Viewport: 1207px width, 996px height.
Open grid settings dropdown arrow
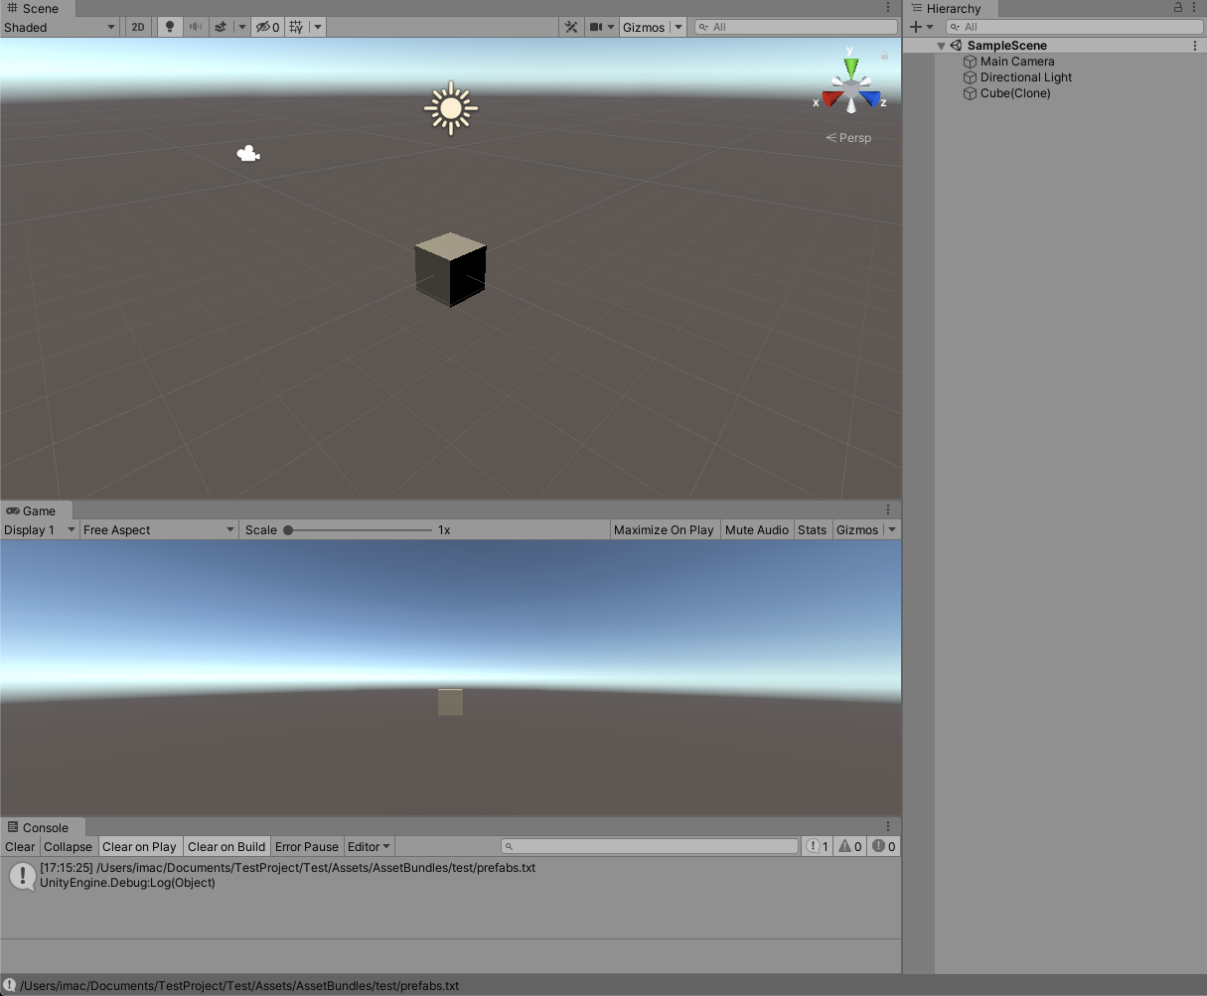tap(318, 27)
